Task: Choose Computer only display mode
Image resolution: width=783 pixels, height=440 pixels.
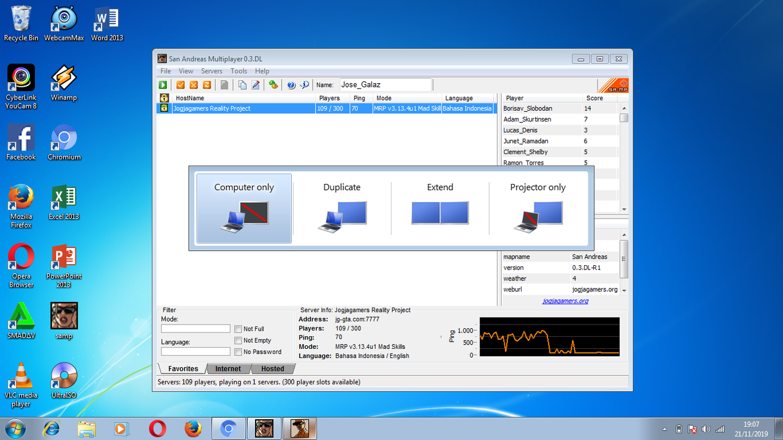Action: (x=244, y=208)
